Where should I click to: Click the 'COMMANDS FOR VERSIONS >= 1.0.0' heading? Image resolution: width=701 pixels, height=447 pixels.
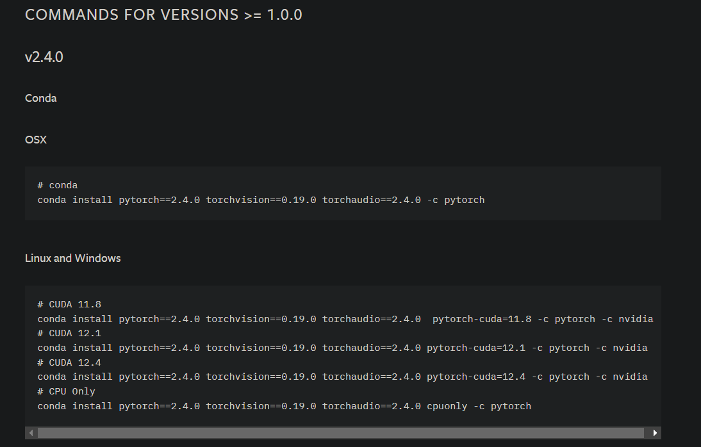point(163,15)
